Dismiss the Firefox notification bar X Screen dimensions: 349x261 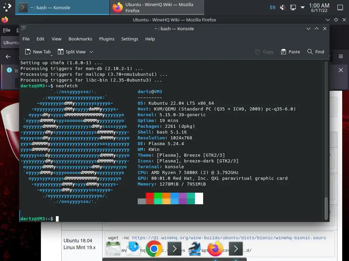pyautogui.click(x=341, y=70)
